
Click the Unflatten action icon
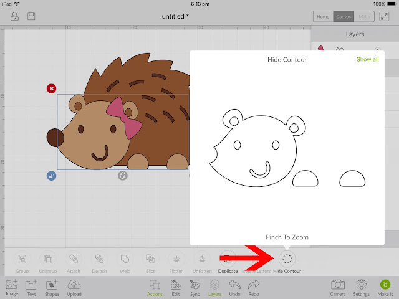(x=202, y=259)
